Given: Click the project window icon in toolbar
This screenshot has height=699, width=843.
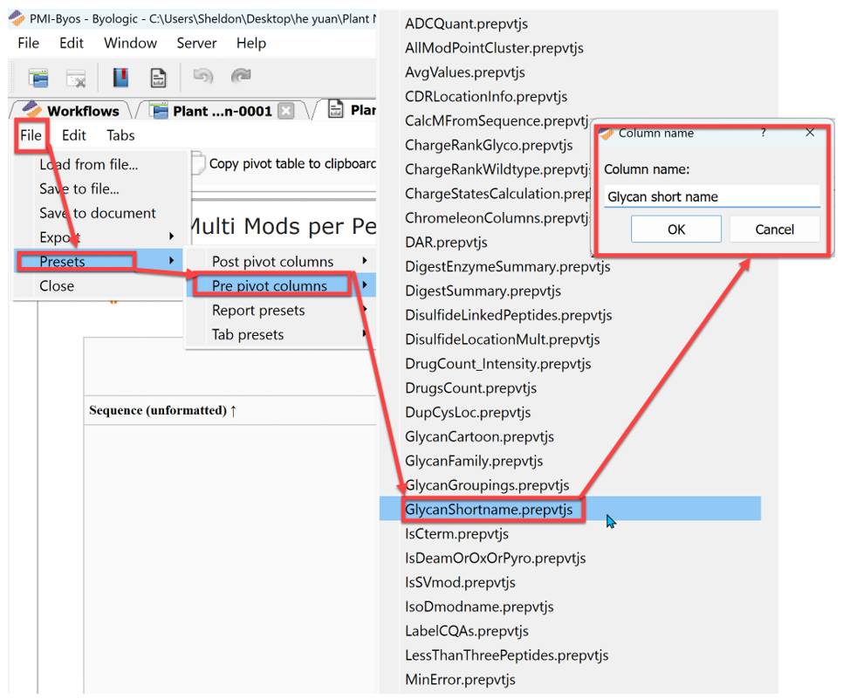Looking at the screenshot, I should click(38, 78).
